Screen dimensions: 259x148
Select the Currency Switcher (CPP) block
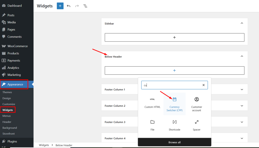click(175, 104)
